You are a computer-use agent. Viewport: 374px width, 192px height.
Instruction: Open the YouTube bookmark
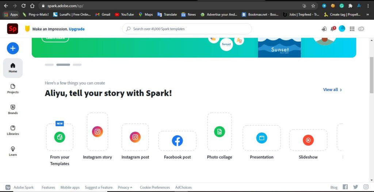point(124,15)
